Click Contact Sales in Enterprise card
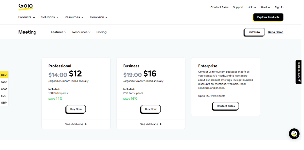This screenshot has height=150, width=304. coord(225,106)
